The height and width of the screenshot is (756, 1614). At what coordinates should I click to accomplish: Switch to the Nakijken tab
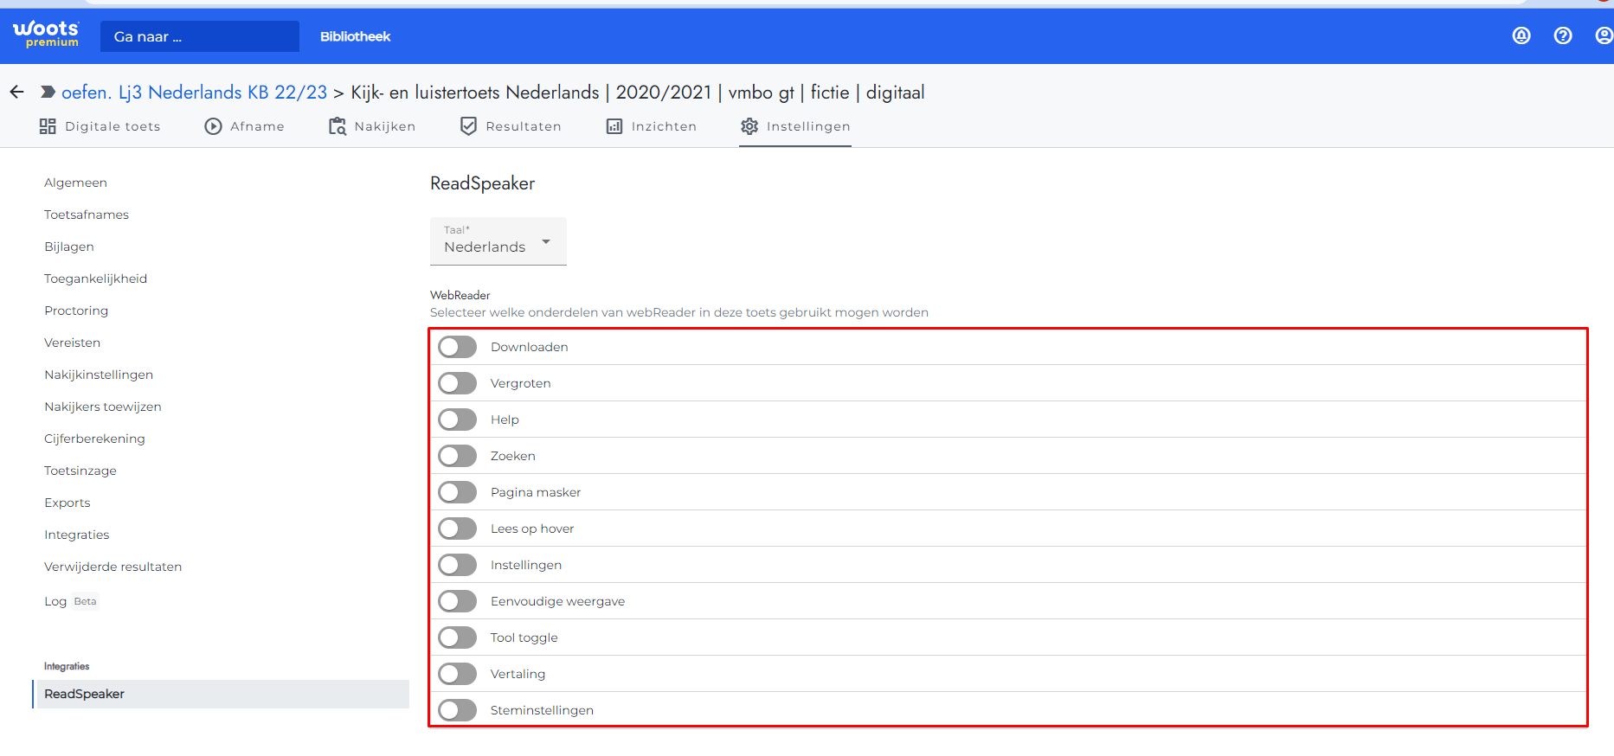372,126
